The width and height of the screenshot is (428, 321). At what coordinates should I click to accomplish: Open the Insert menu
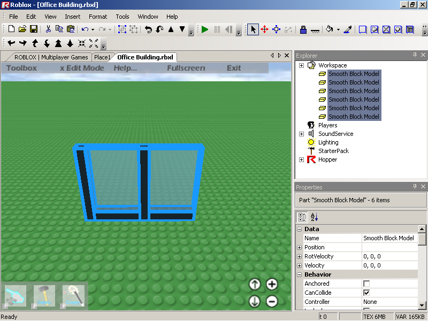[73, 17]
